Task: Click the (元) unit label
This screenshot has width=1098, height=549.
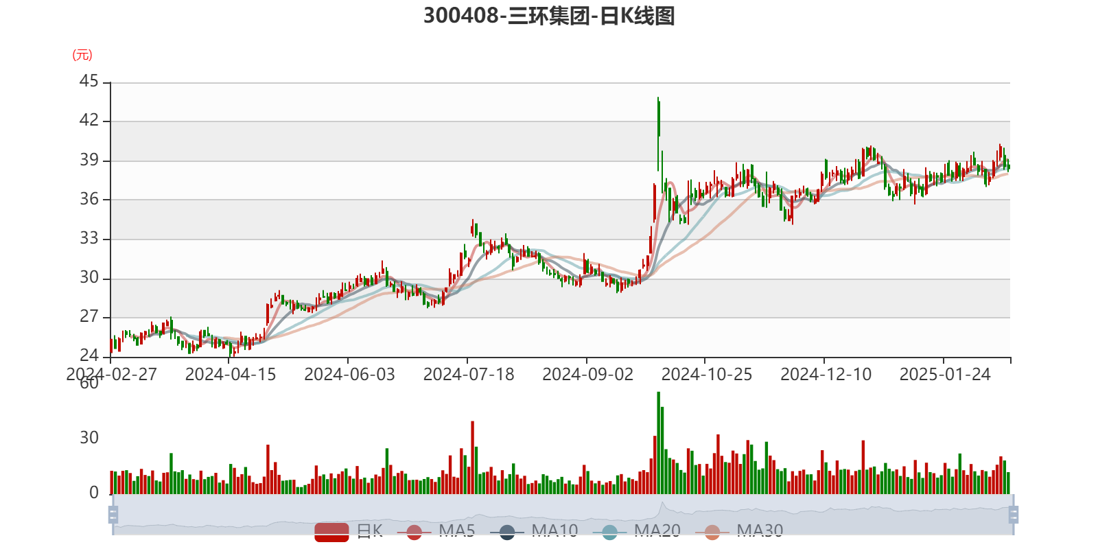Action: click(x=82, y=55)
